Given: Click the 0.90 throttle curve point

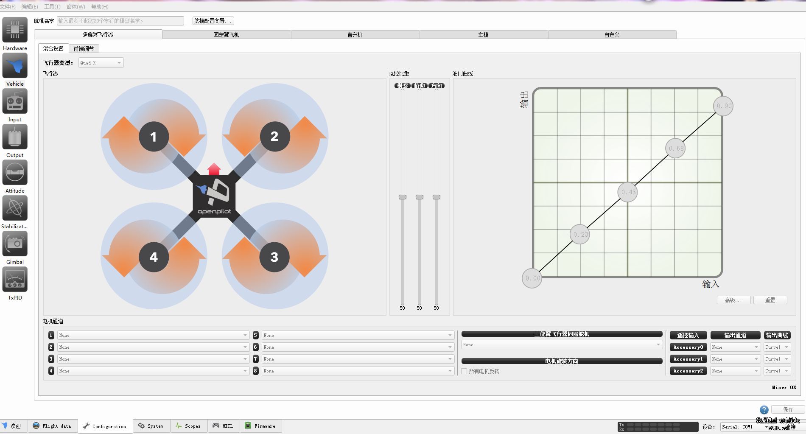Looking at the screenshot, I should 723,106.
